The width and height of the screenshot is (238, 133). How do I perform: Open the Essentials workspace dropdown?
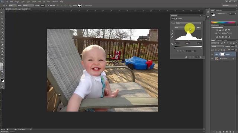[230, 6]
